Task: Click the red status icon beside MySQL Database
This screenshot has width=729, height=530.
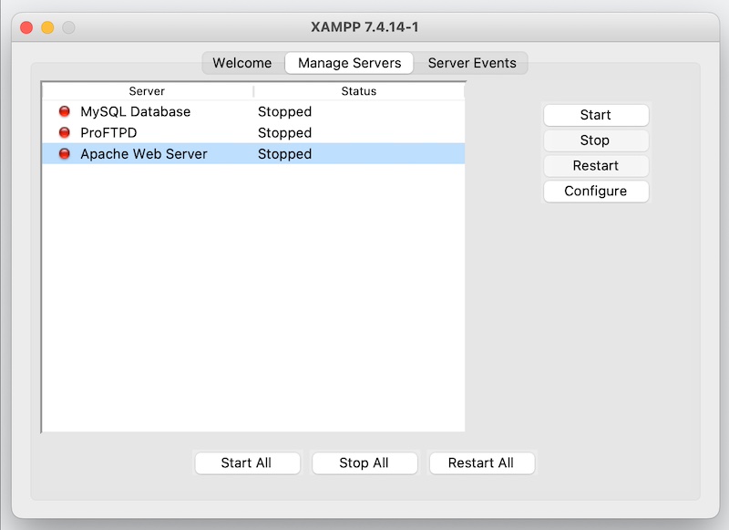Action: coord(65,111)
